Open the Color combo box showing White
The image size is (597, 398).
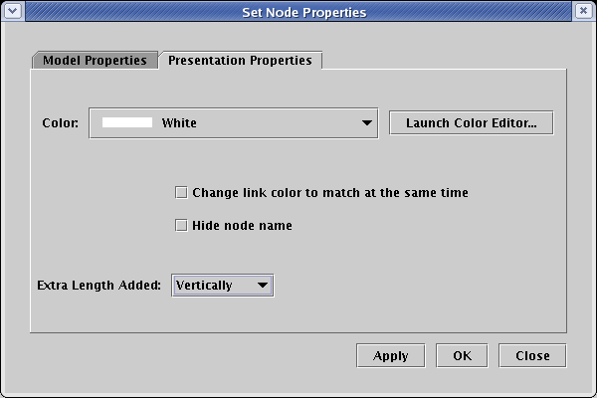[x=233, y=123]
